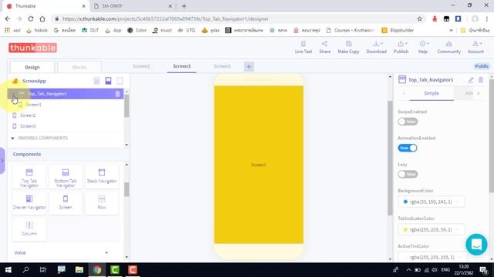Bookmark this page with star icon
The image size is (494, 277).
(x=419, y=18)
